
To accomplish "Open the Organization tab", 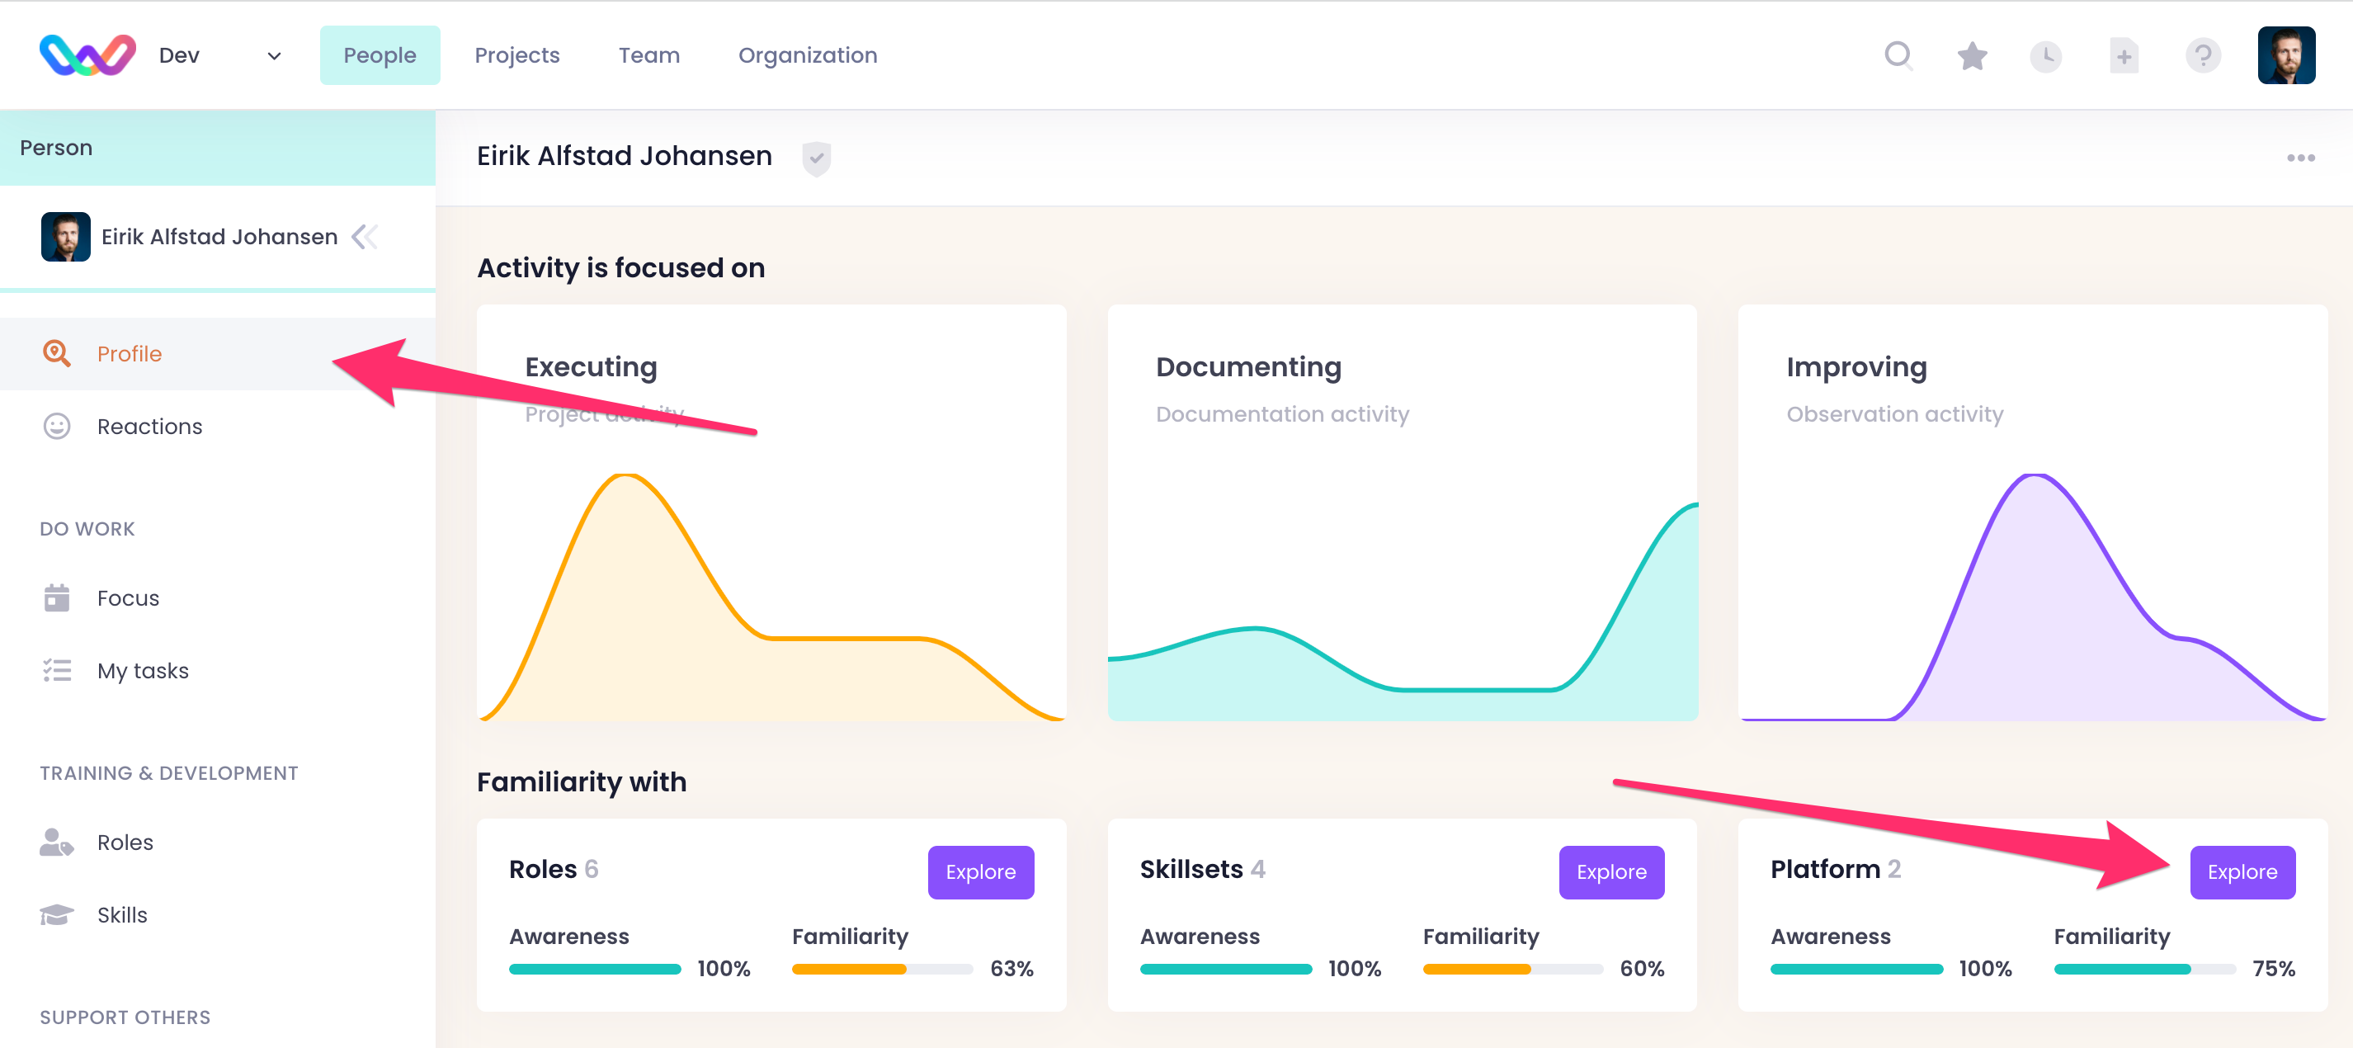I will pos(808,56).
